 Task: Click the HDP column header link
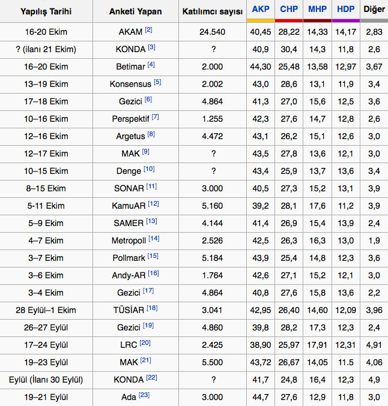[346, 10]
